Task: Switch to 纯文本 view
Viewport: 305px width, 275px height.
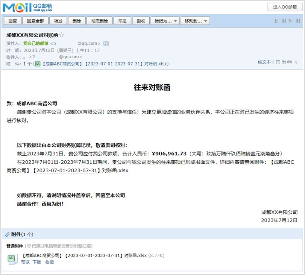Action: [x=264, y=62]
